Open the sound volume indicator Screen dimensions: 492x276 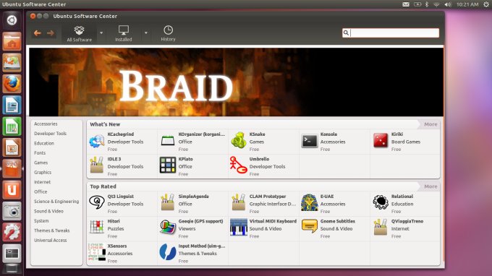448,4
